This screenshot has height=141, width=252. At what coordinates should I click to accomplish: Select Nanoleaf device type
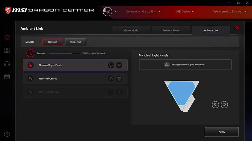[x=53, y=42]
